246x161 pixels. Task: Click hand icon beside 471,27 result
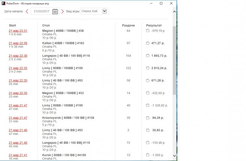[x=148, y=43]
